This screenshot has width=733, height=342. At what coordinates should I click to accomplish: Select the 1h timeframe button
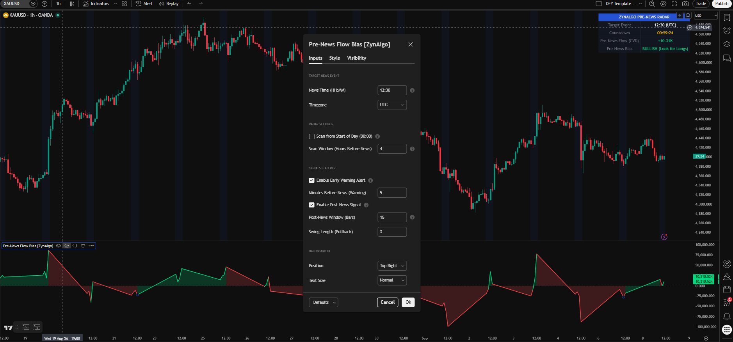[58, 4]
